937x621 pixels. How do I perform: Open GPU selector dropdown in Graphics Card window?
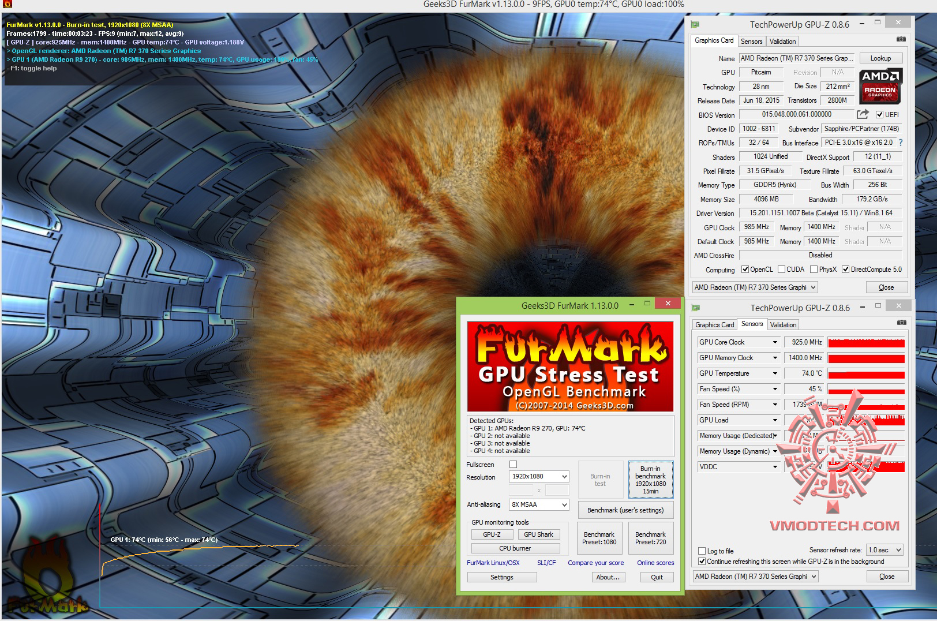[755, 287]
